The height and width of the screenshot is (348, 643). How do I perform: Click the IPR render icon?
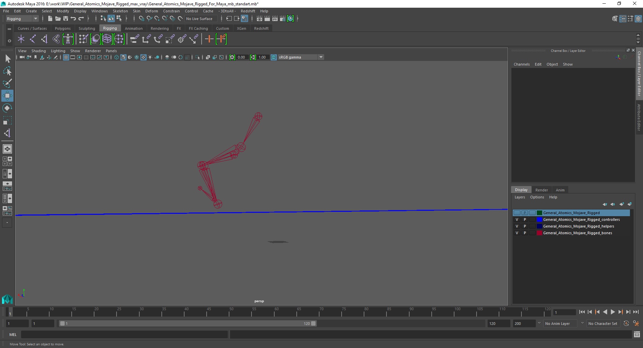click(275, 19)
